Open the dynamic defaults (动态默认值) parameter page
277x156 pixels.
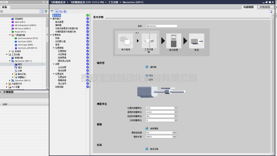(x=60, y=41)
